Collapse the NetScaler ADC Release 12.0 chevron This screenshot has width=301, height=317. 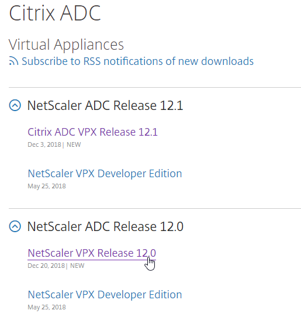[x=15, y=226]
